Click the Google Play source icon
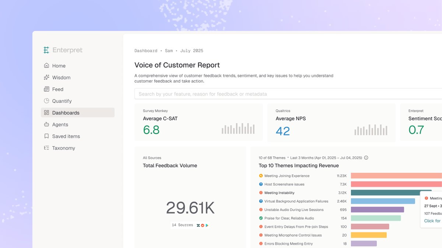 pos(207,225)
